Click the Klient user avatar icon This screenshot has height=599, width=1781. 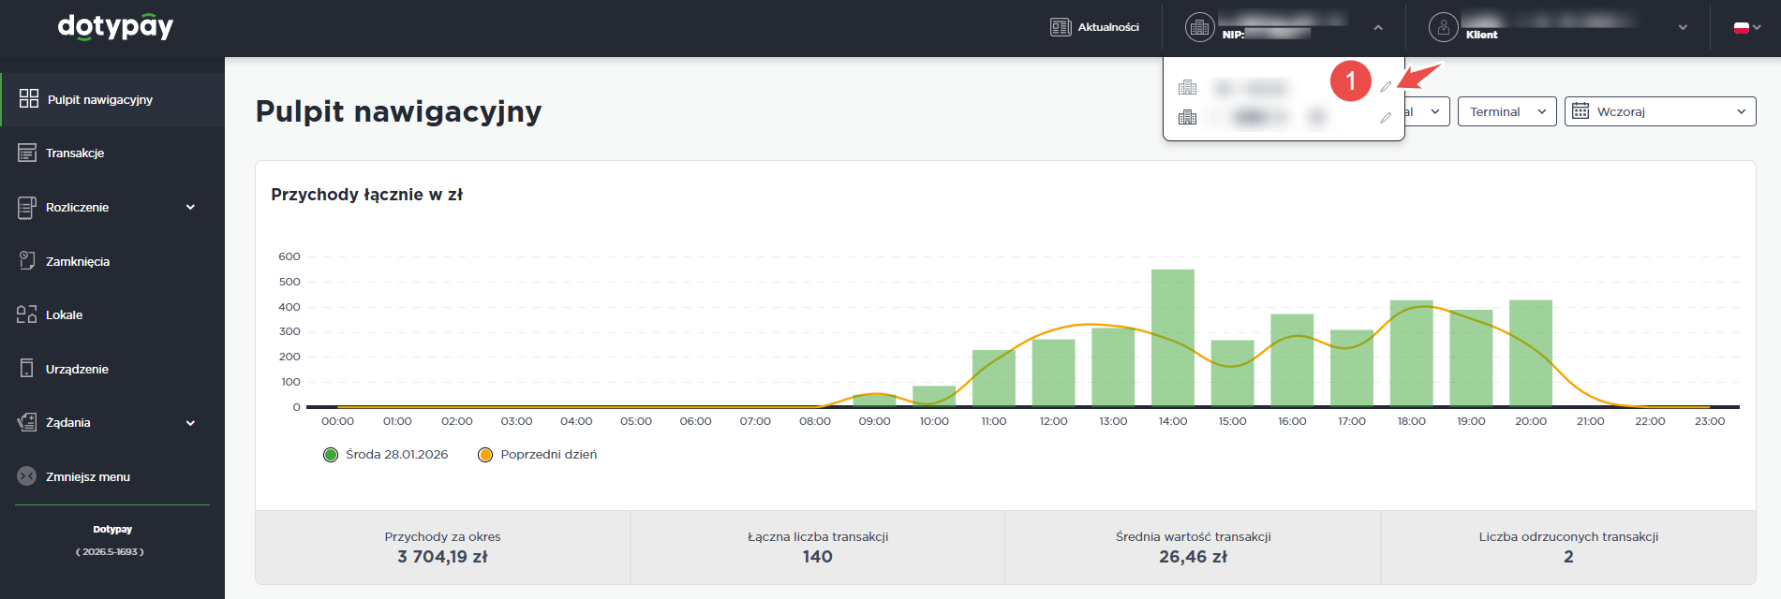coord(1444,27)
